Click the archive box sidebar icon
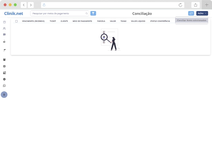The width and height of the screenshot is (212, 142). coord(4,59)
